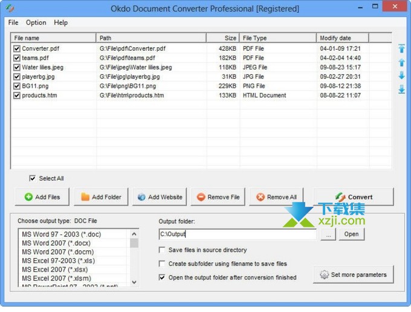
Task: Disable Open the output folder after conversion
Action: (x=162, y=278)
